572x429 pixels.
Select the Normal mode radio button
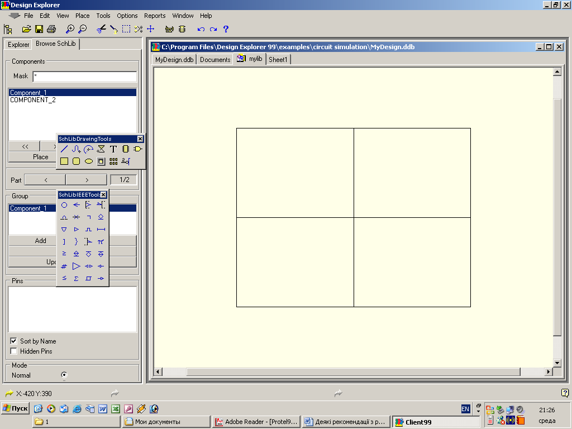tap(64, 375)
